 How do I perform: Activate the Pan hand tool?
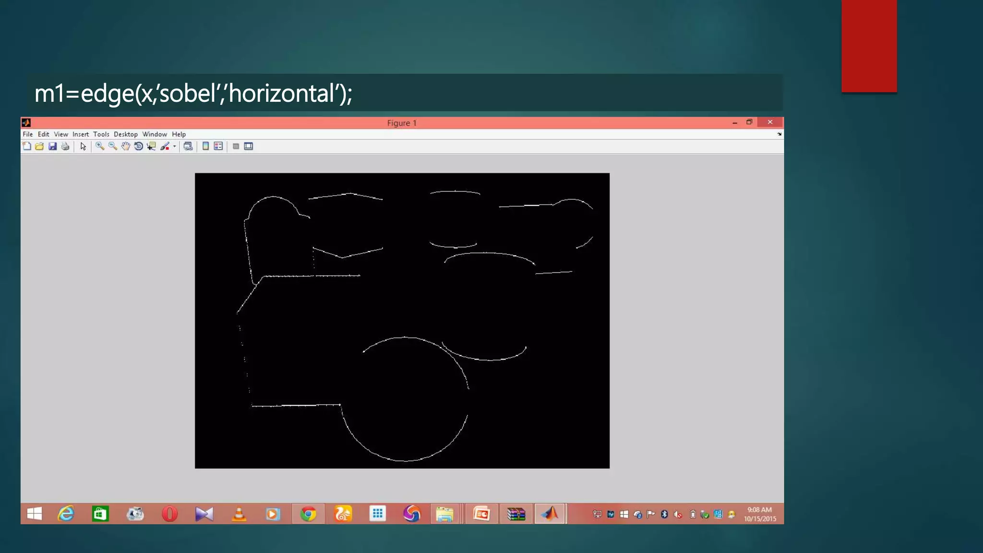coord(126,146)
